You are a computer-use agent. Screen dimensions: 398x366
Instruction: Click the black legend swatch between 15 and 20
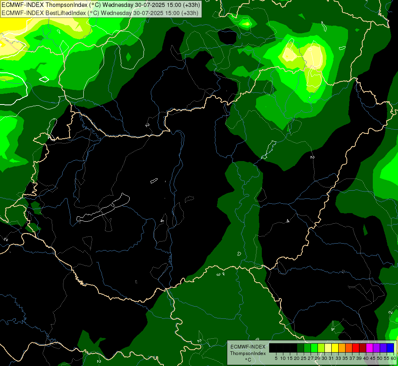tap(294, 348)
